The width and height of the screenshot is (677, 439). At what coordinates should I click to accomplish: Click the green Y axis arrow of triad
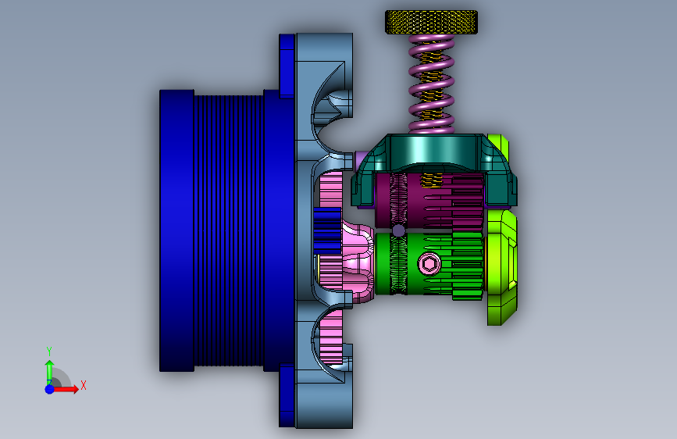tap(49, 372)
